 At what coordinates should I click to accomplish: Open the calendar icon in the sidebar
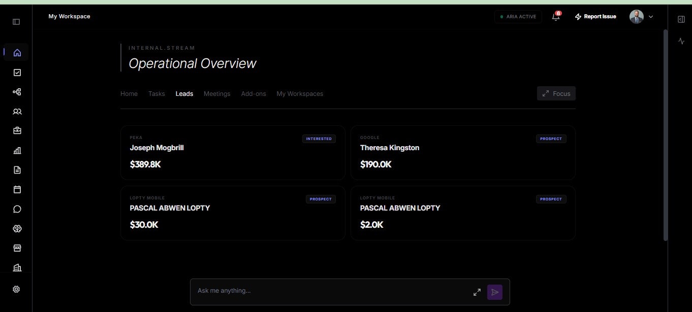(x=17, y=189)
